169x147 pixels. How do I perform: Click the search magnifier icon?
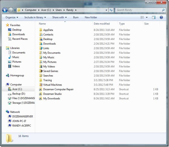163,10
